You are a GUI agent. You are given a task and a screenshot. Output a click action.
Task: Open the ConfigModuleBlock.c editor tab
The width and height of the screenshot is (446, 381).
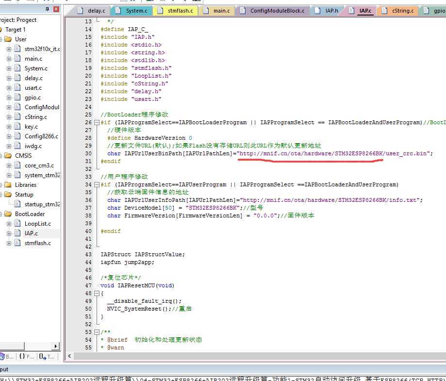click(272, 11)
